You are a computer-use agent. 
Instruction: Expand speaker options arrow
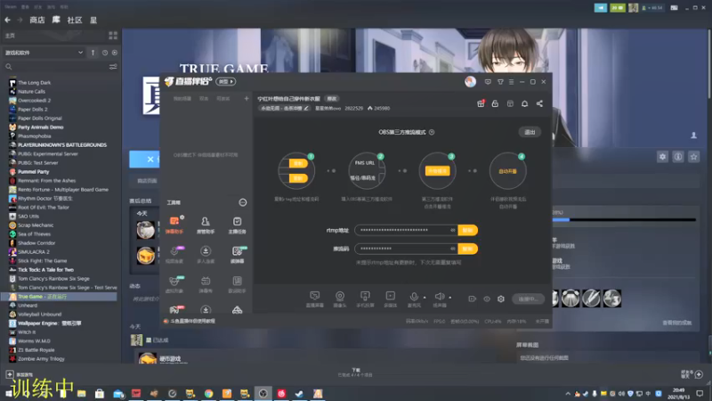click(x=450, y=298)
